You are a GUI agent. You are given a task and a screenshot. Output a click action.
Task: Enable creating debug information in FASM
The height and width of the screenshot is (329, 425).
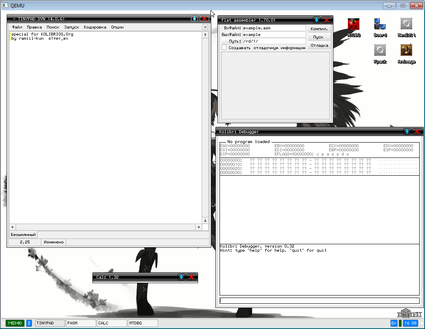pos(224,47)
